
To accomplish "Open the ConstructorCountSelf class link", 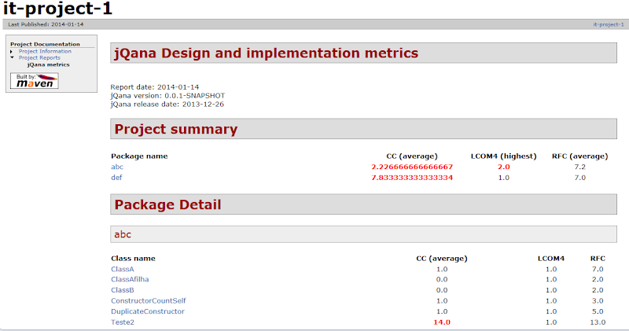I will 149,300.
